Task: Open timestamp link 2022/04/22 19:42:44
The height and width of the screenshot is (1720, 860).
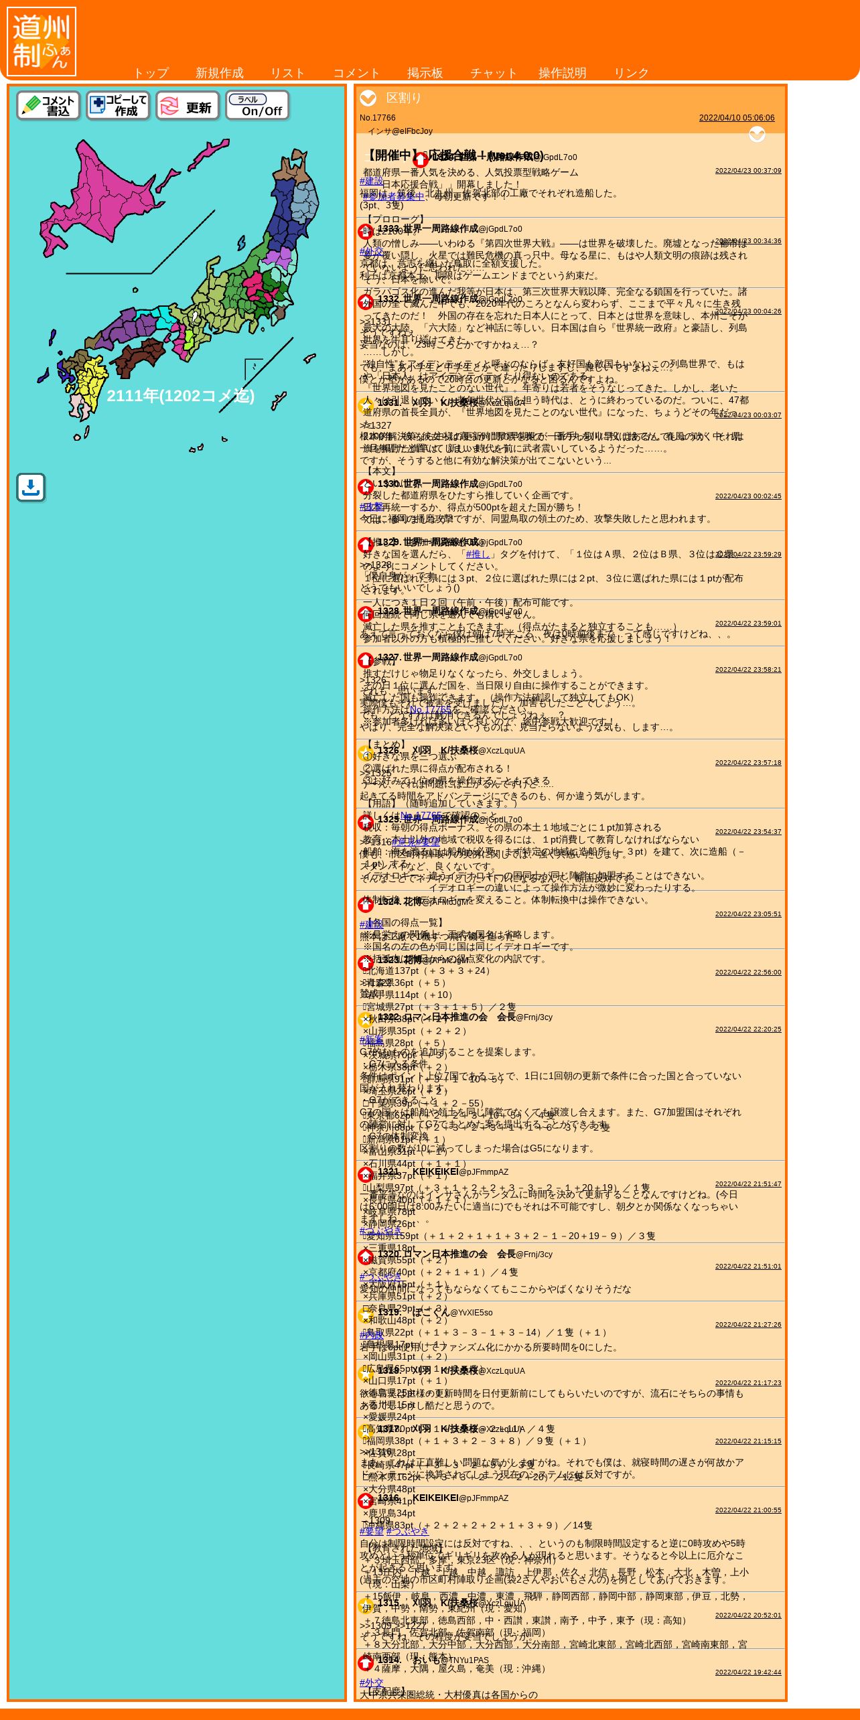Action: (748, 1672)
